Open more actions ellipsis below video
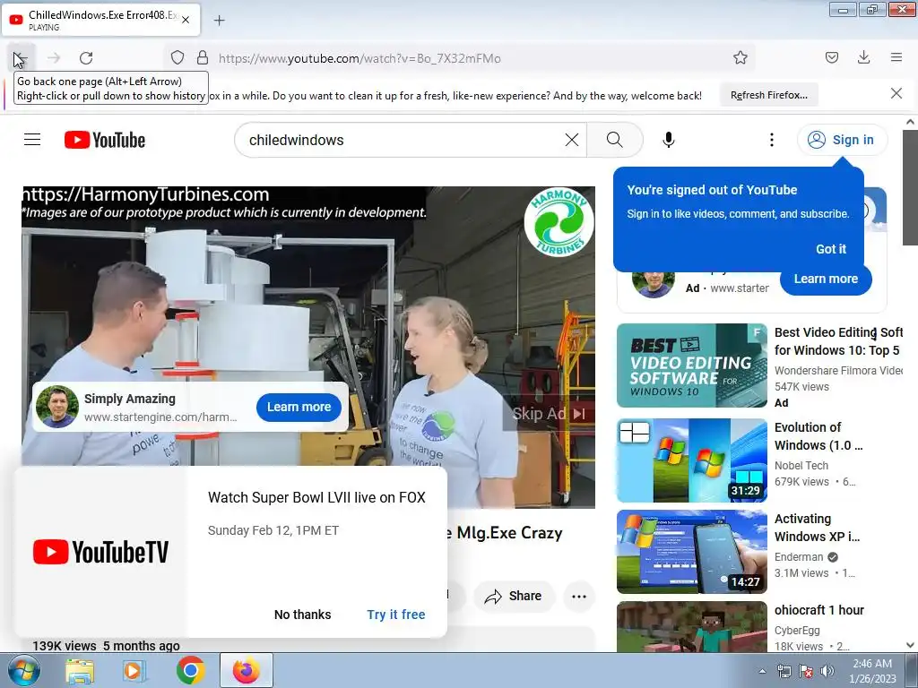 pos(579,596)
